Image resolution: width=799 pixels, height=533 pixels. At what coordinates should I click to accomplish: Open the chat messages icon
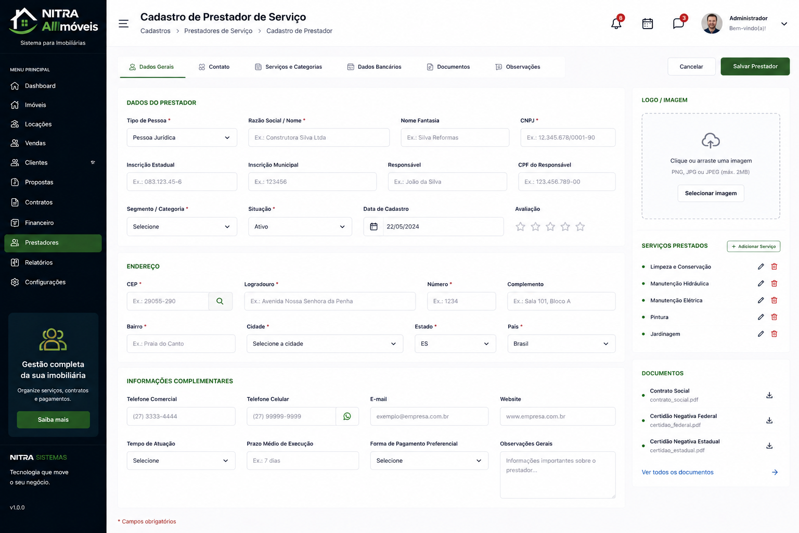point(678,23)
